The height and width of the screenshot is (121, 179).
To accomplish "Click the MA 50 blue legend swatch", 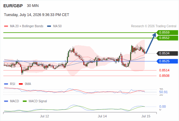I will tap(49, 26).
